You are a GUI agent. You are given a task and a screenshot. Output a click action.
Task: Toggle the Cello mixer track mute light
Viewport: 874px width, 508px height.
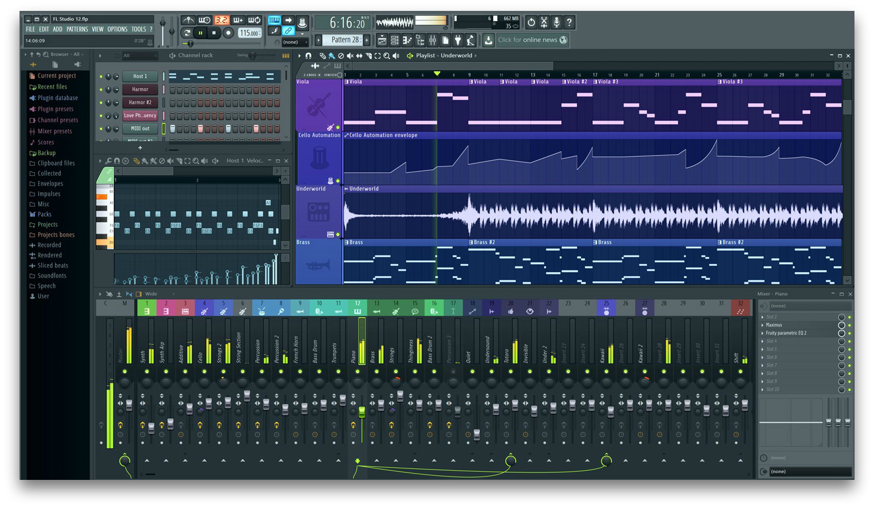pyautogui.click(x=204, y=371)
